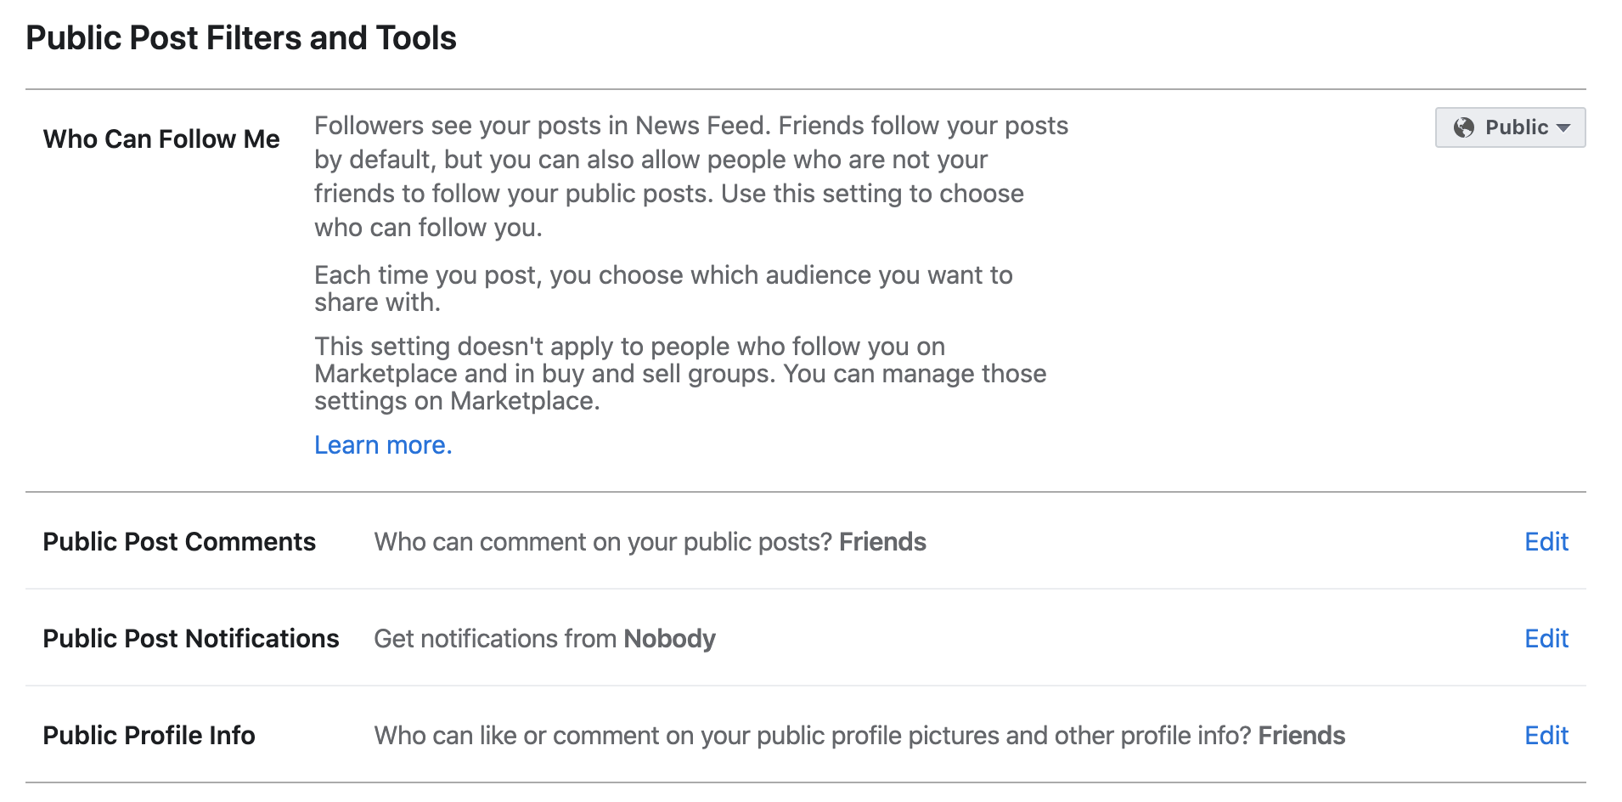Screen dimensions: 1622x802
Task: Click 'Who can like or comment' profile info text
Action: [x=859, y=735]
